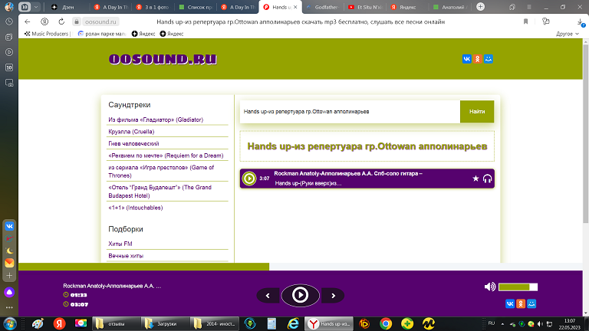Viewport: 589px width, 331px height.
Task: Switch to 'Список пр' tab
Action: [x=196, y=7]
